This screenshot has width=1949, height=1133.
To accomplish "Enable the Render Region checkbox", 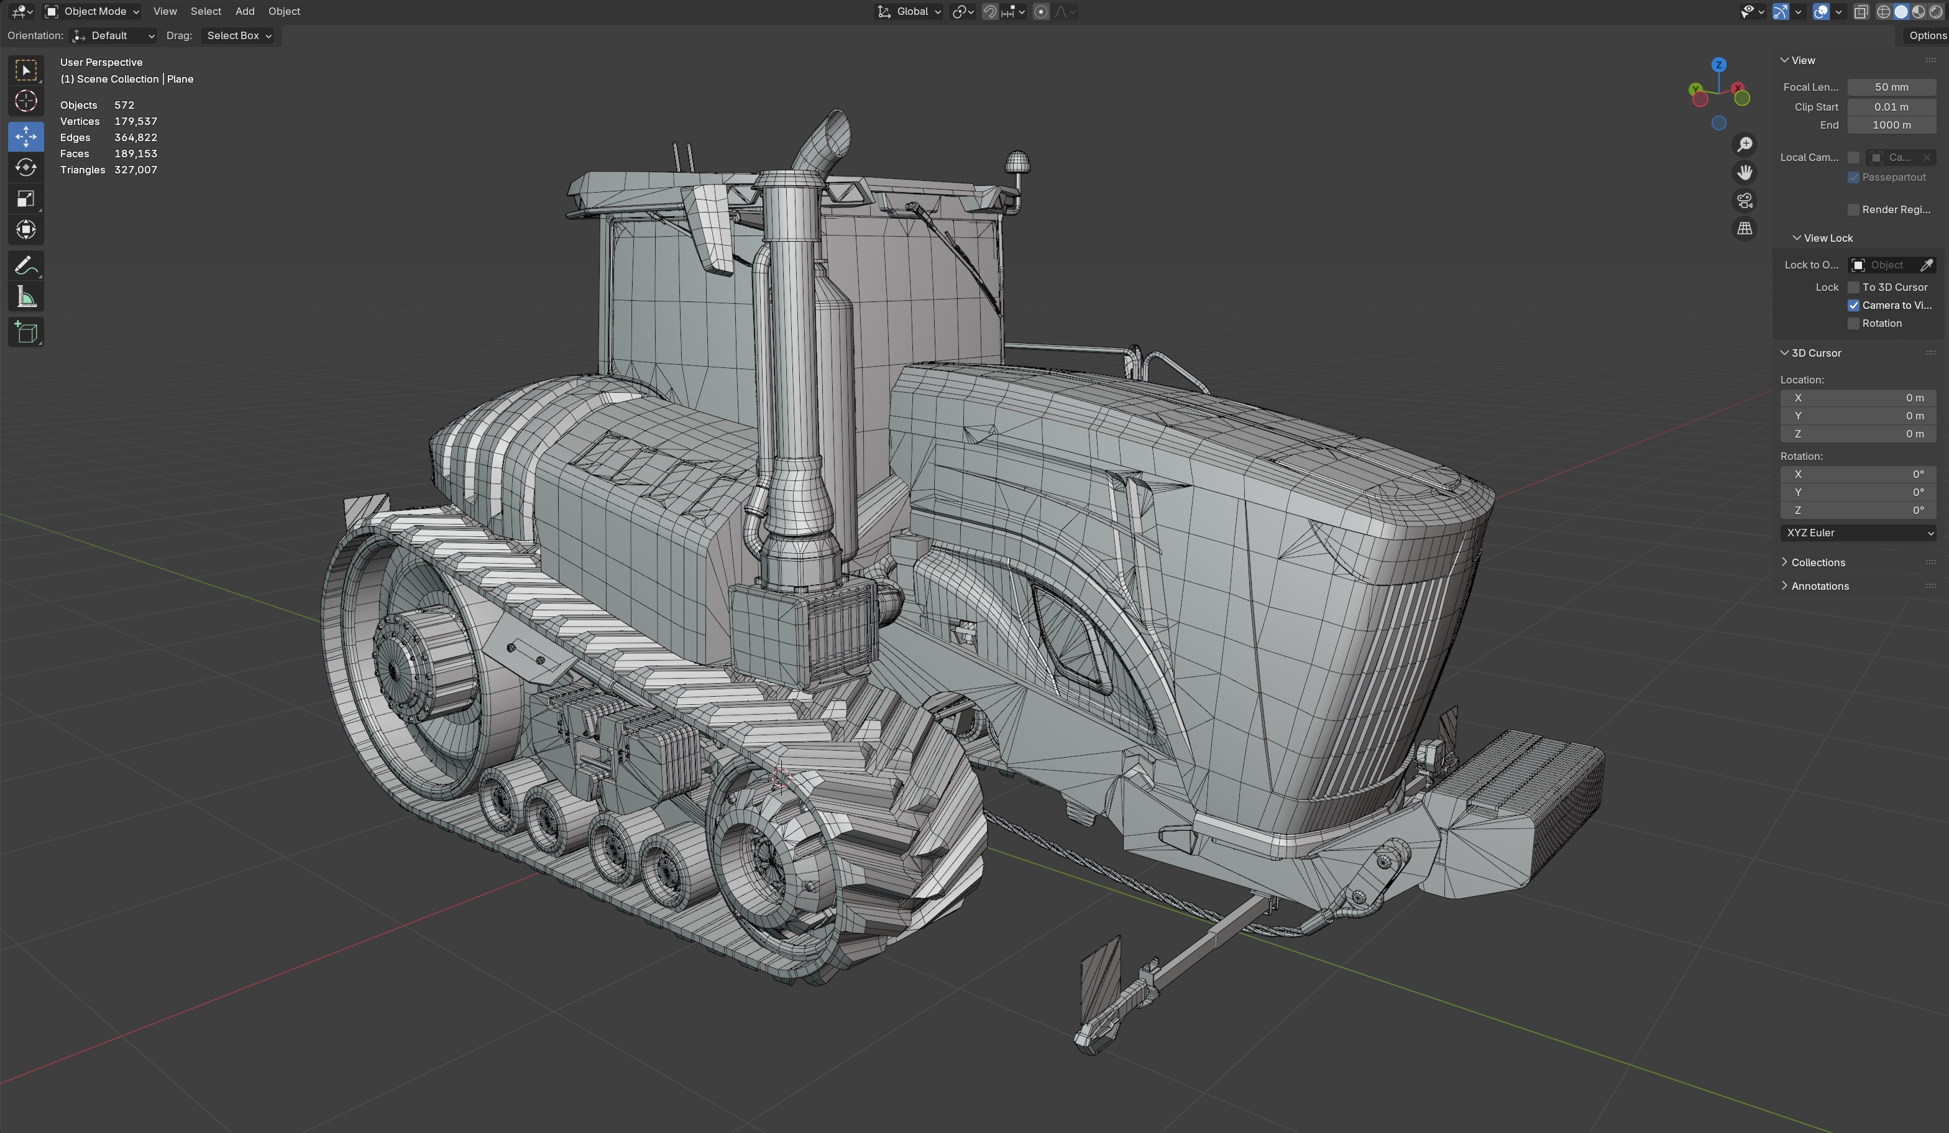I will (x=1854, y=209).
